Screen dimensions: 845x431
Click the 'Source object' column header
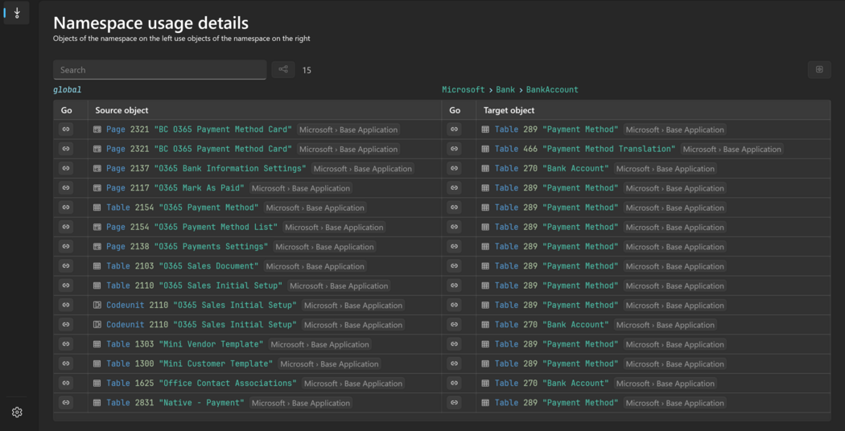click(x=122, y=110)
